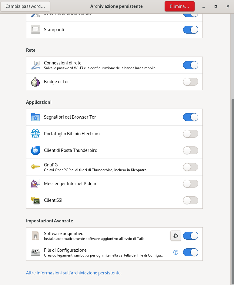234x285 pixels.
Task: Click the Bridge di Tor label
Action: (x=56, y=82)
